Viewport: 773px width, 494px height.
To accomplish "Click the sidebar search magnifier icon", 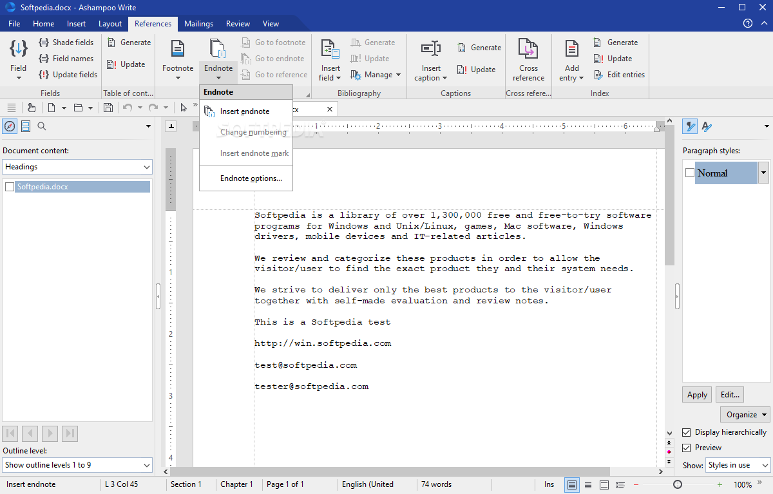I will click(x=42, y=126).
